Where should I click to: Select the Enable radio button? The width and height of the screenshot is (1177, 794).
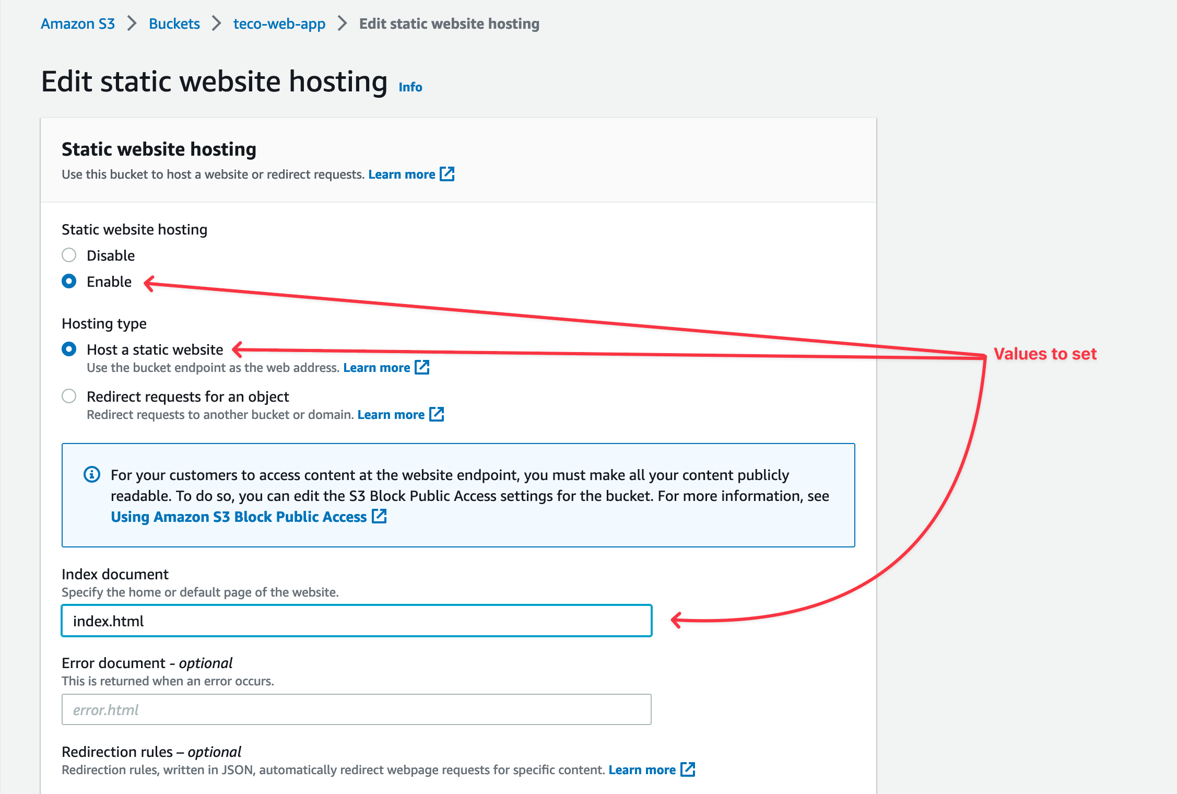tap(68, 281)
